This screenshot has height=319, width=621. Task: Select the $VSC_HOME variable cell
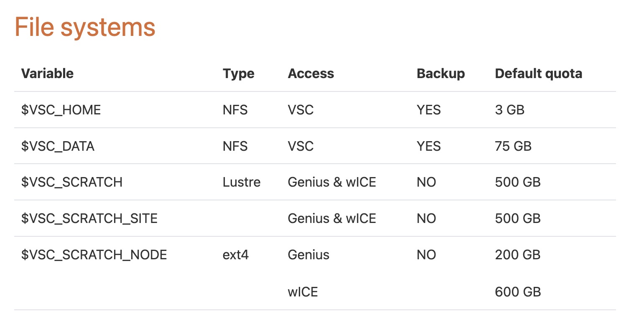(61, 110)
